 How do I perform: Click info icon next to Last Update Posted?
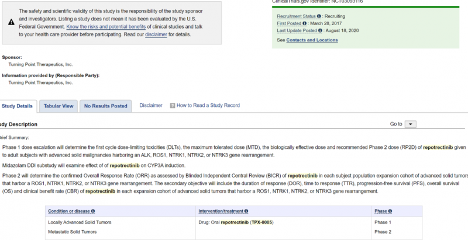[320, 30]
